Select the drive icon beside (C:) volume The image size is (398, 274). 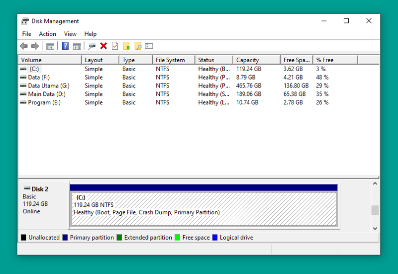pos(23,69)
